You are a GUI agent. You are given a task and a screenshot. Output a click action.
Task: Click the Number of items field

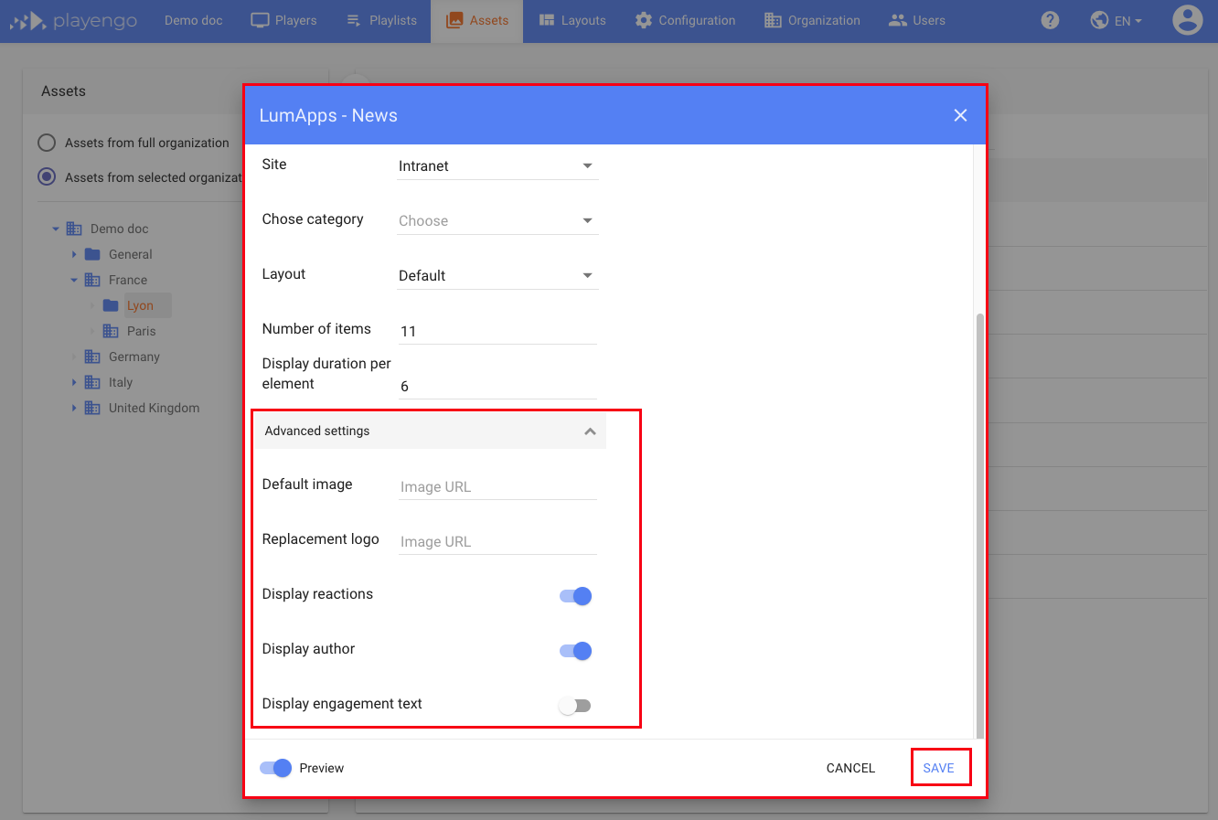497,331
